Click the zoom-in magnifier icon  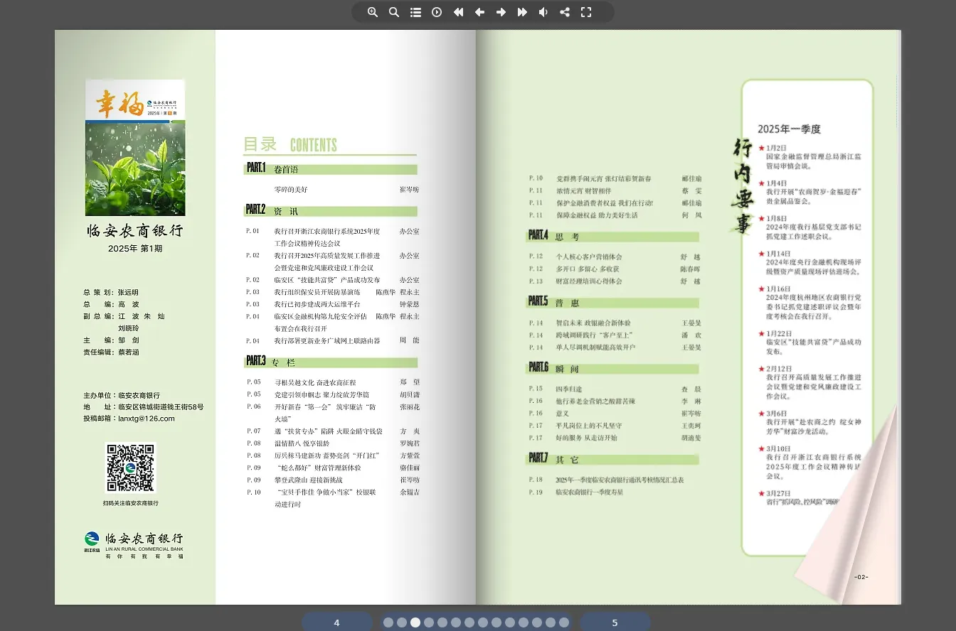(373, 12)
